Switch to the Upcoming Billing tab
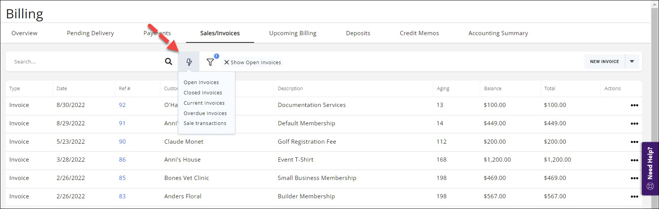659x209 pixels. coord(292,33)
